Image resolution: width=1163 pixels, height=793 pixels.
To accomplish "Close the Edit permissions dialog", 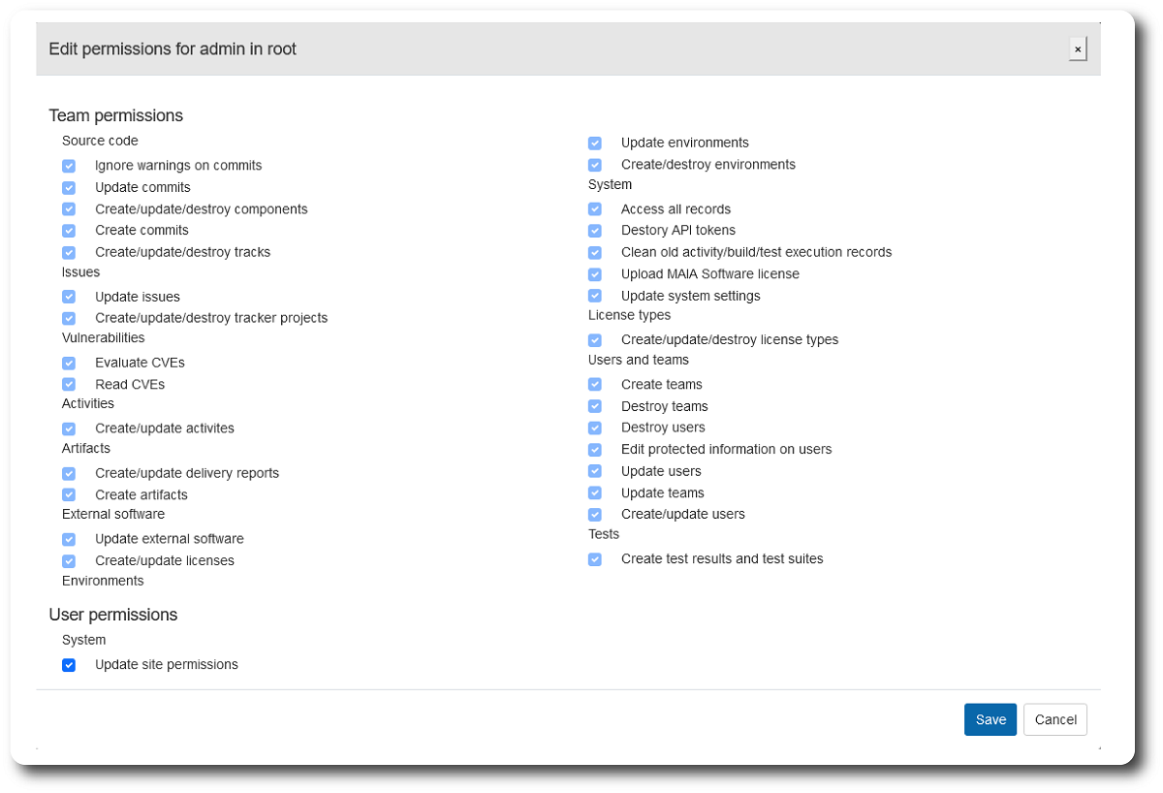I will [1078, 48].
